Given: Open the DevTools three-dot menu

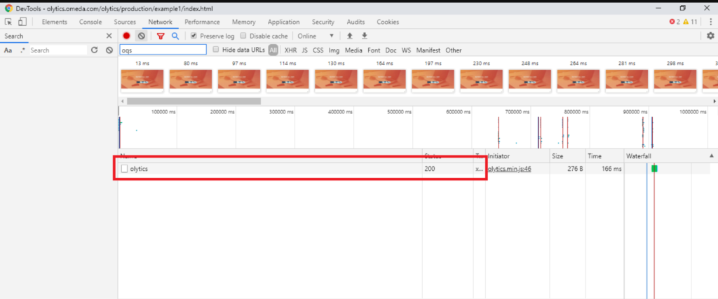Looking at the screenshot, I should (x=710, y=22).
